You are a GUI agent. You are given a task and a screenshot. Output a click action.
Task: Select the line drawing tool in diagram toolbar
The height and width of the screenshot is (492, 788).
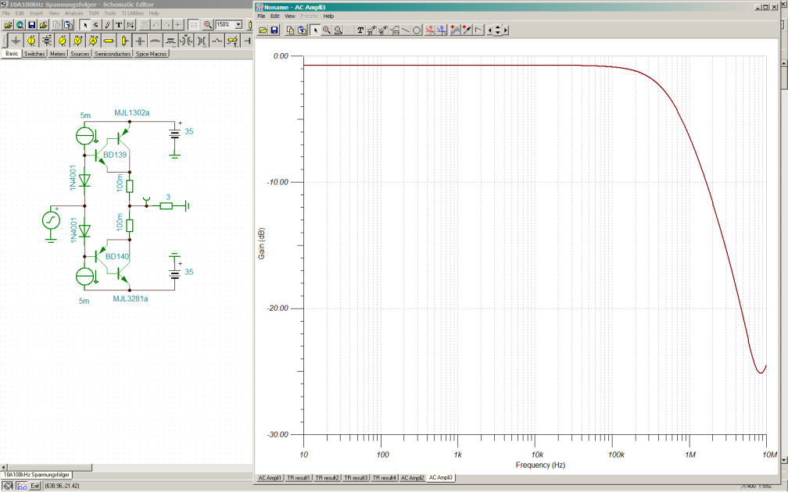(406, 30)
